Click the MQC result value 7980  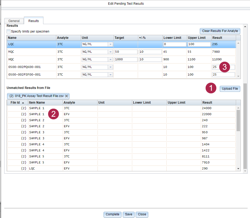[x=216, y=52]
